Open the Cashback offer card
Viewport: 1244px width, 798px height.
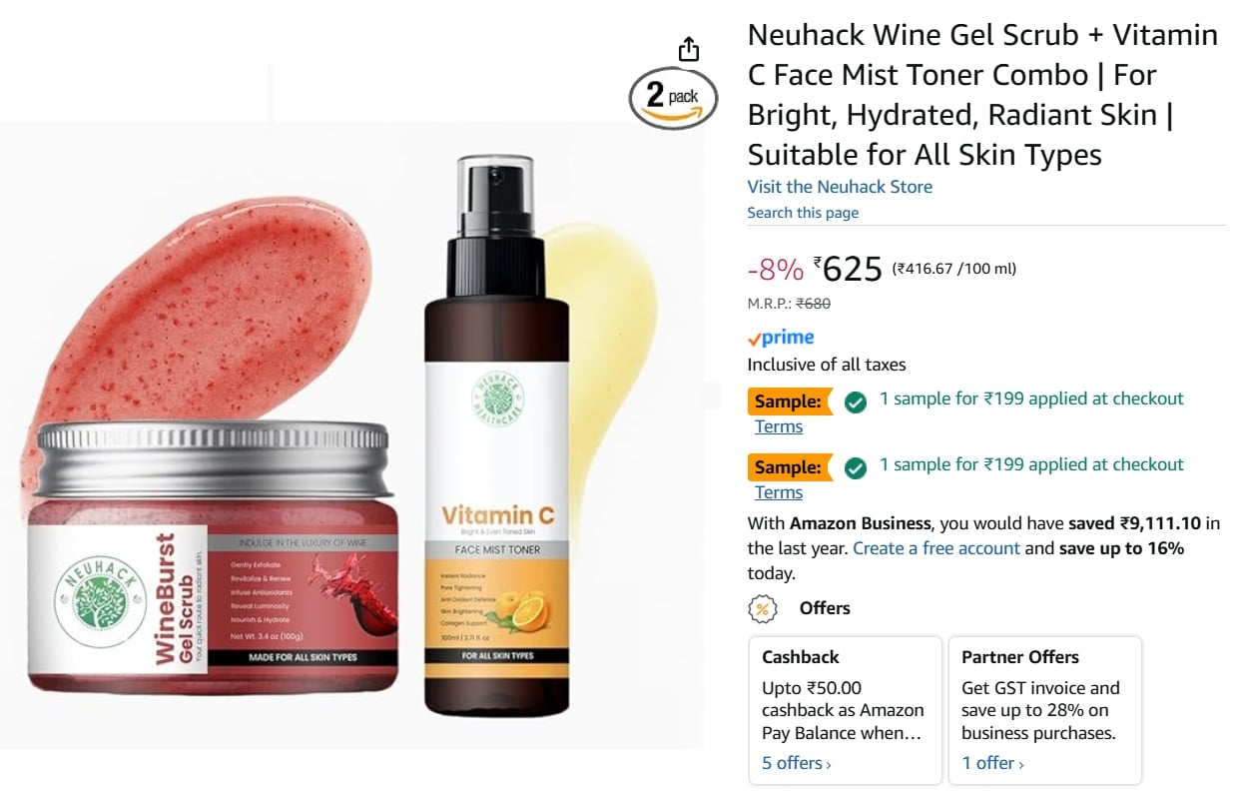click(x=846, y=710)
